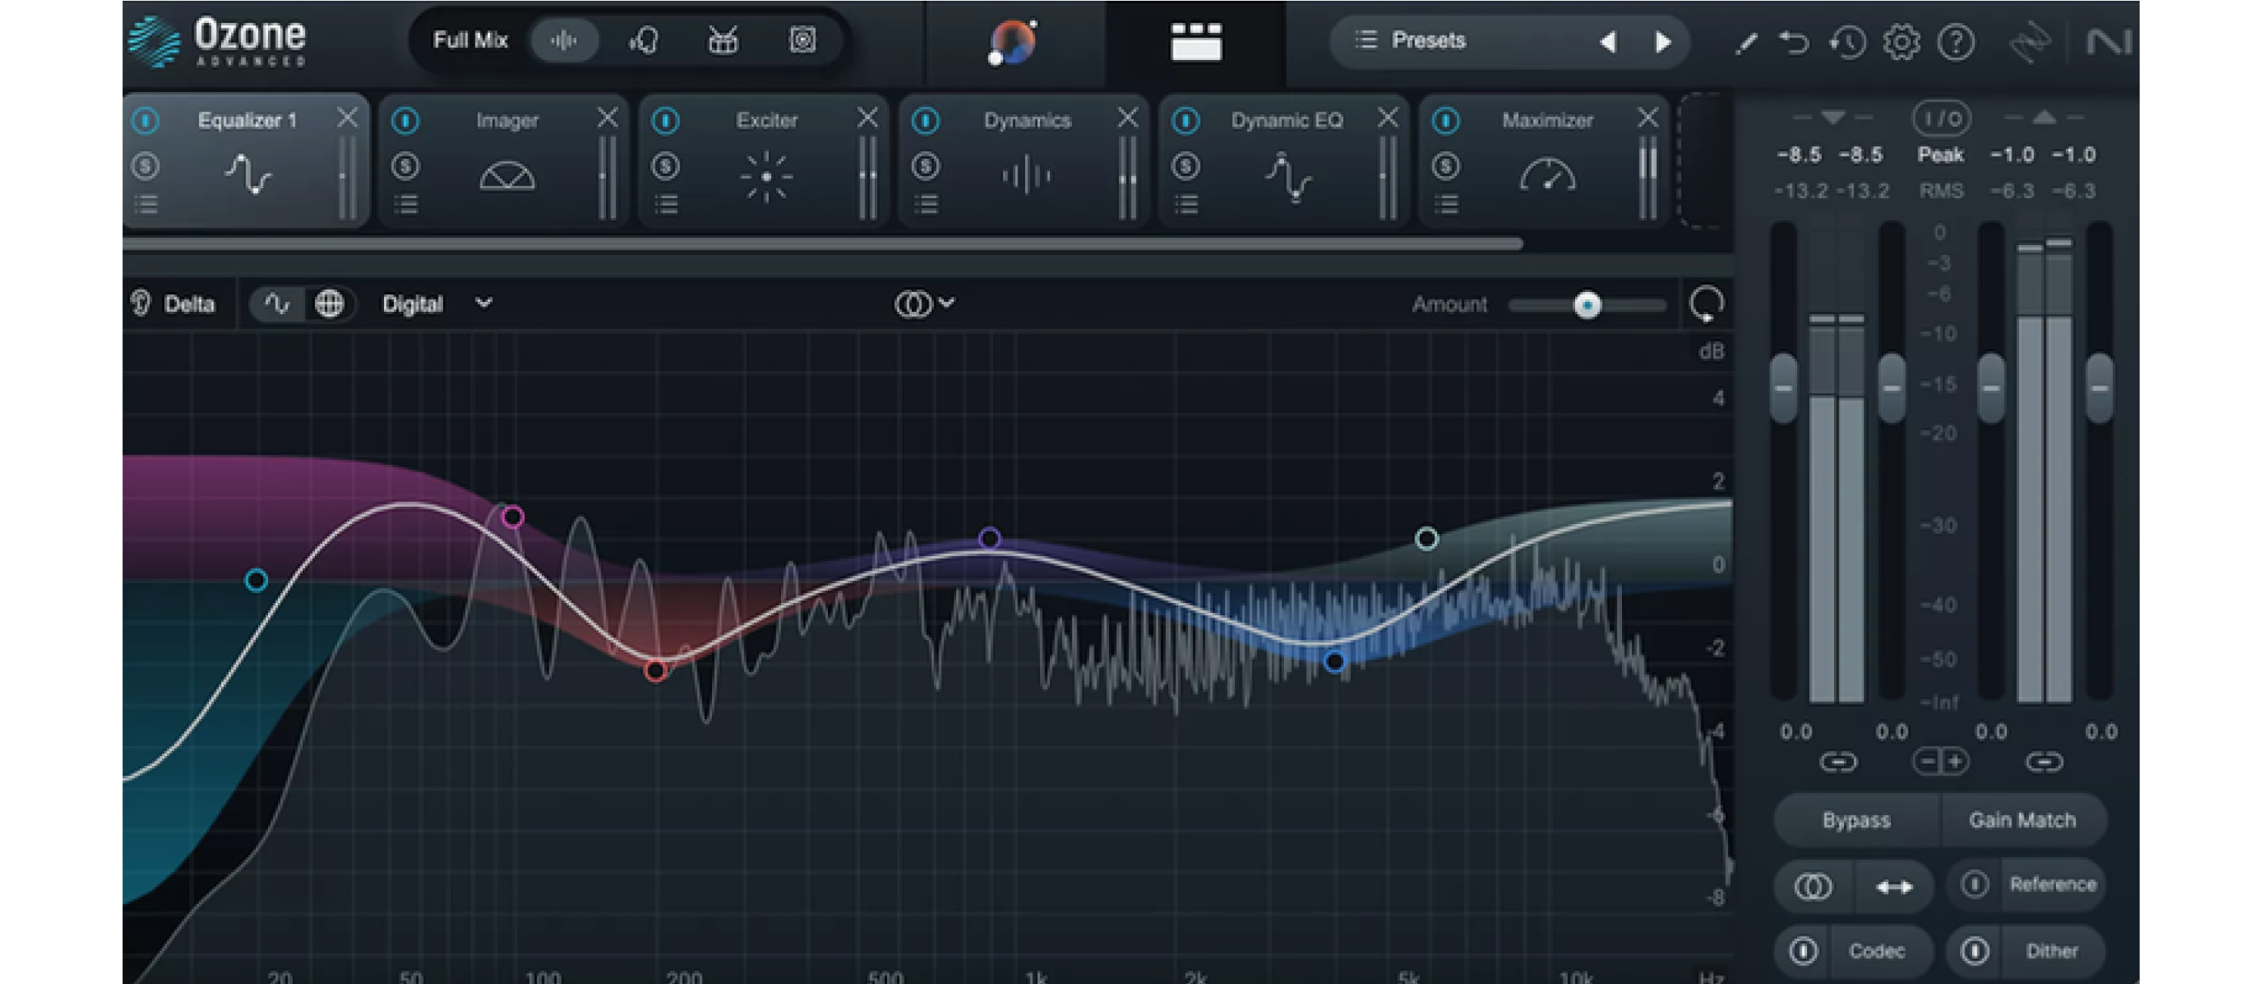
Task: Toggle Dynamic EQ module power
Action: (1186, 121)
